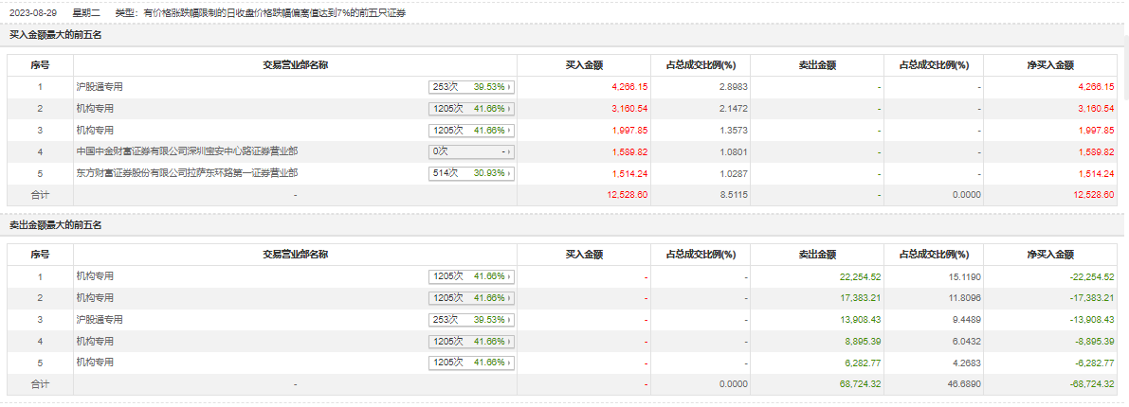Open 中国中金财富证券深圳宝安中心路证券营业部 link
The width and height of the screenshot is (1129, 407).
coord(187,151)
